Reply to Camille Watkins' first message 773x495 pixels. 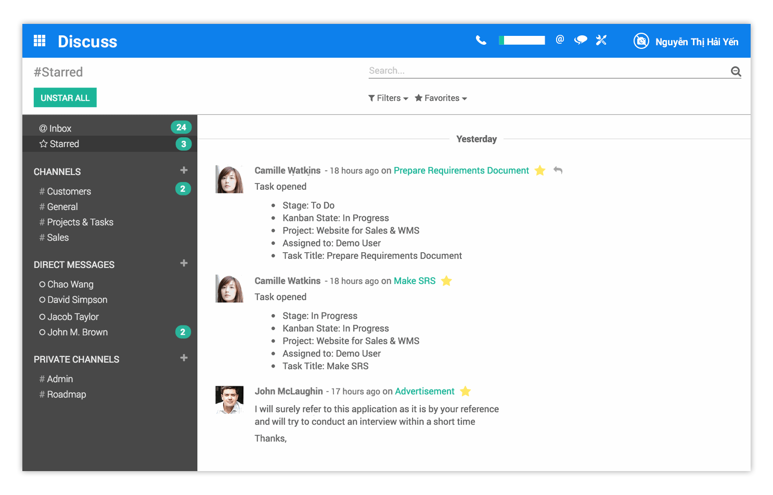click(x=558, y=170)
